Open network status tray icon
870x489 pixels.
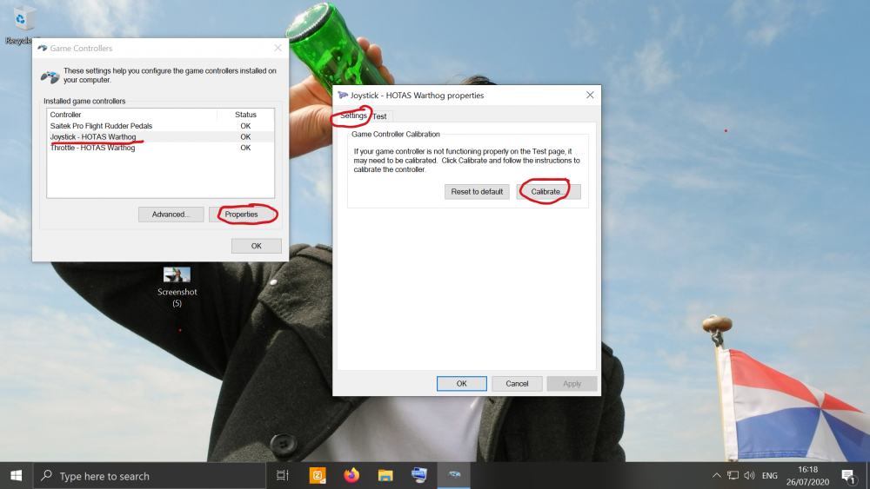point(733,476)
